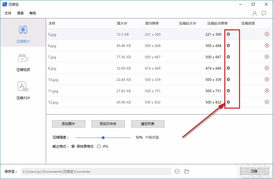
Task: Adjust the 压缩强度 compression strength slider
Action: pos(103,137)
